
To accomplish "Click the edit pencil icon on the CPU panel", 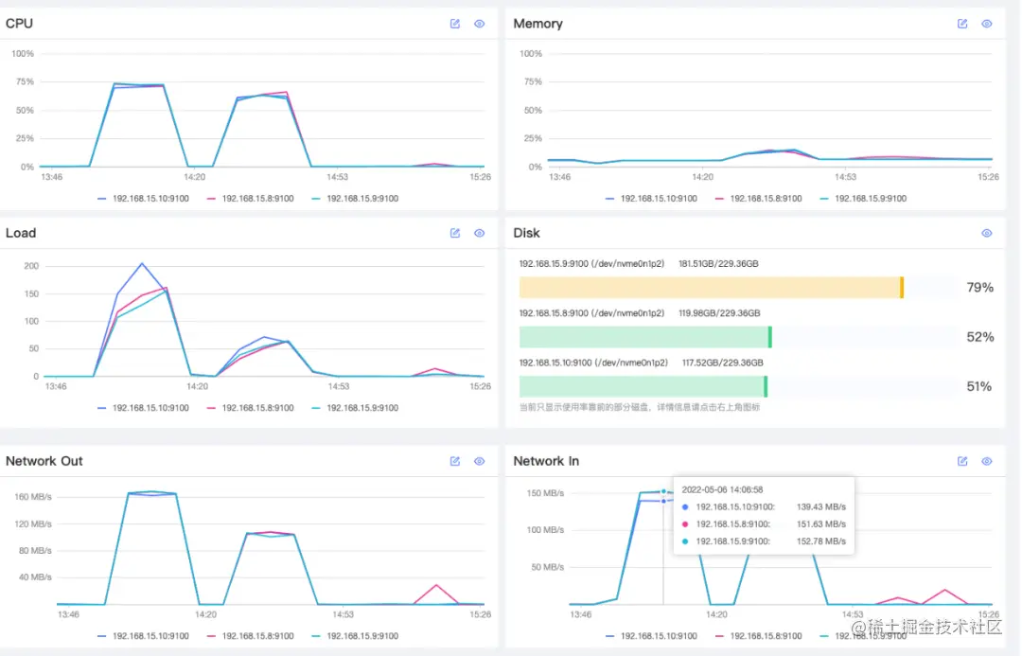I will [455, 24].
